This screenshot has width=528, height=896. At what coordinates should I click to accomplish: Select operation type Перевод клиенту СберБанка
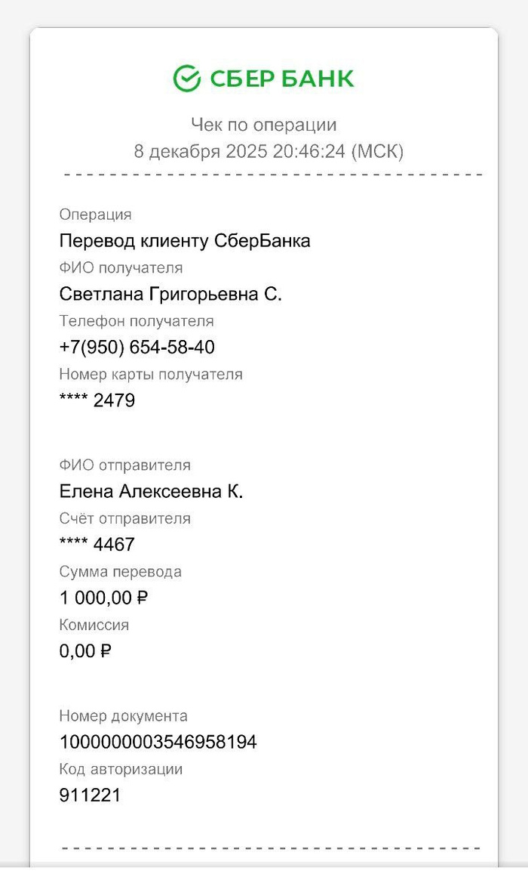pyautogui.click(x=185, y=241)
